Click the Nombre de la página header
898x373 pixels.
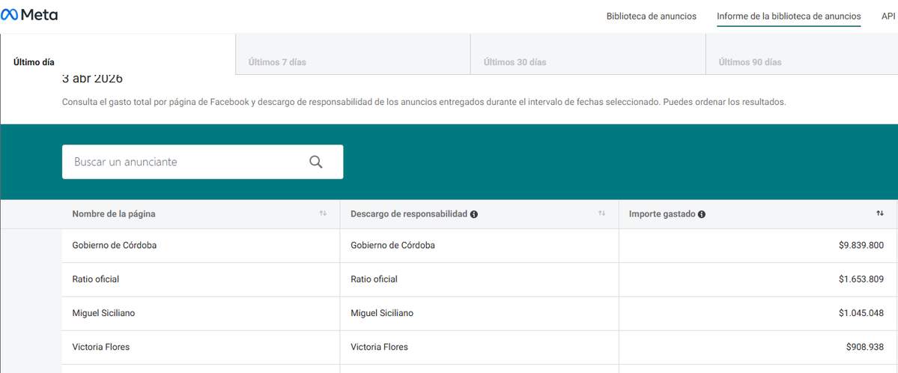114,213
